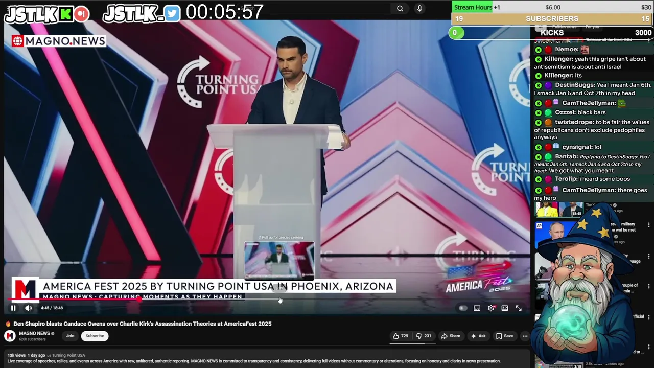Click the Twitter bird icon in overlay

(173, 14)
